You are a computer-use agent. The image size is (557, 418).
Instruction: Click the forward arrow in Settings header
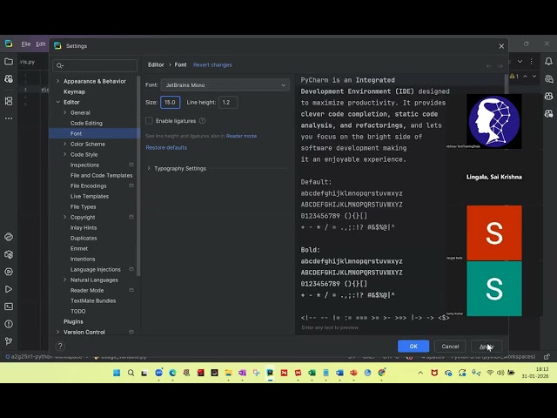500,66
